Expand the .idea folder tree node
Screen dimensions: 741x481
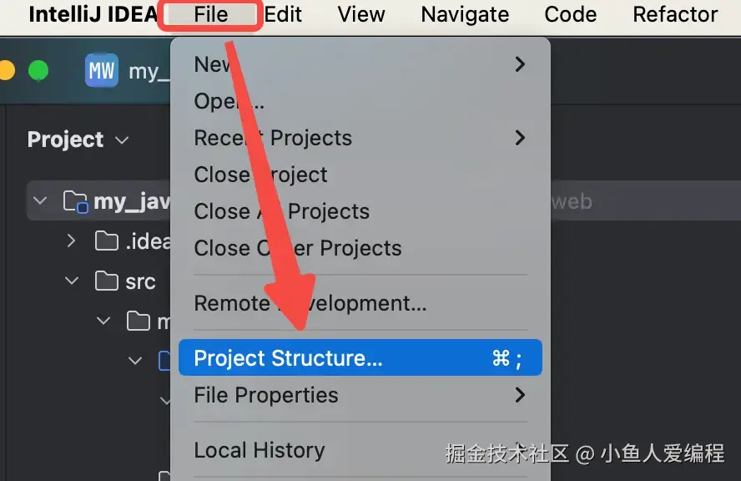point(71,242)
